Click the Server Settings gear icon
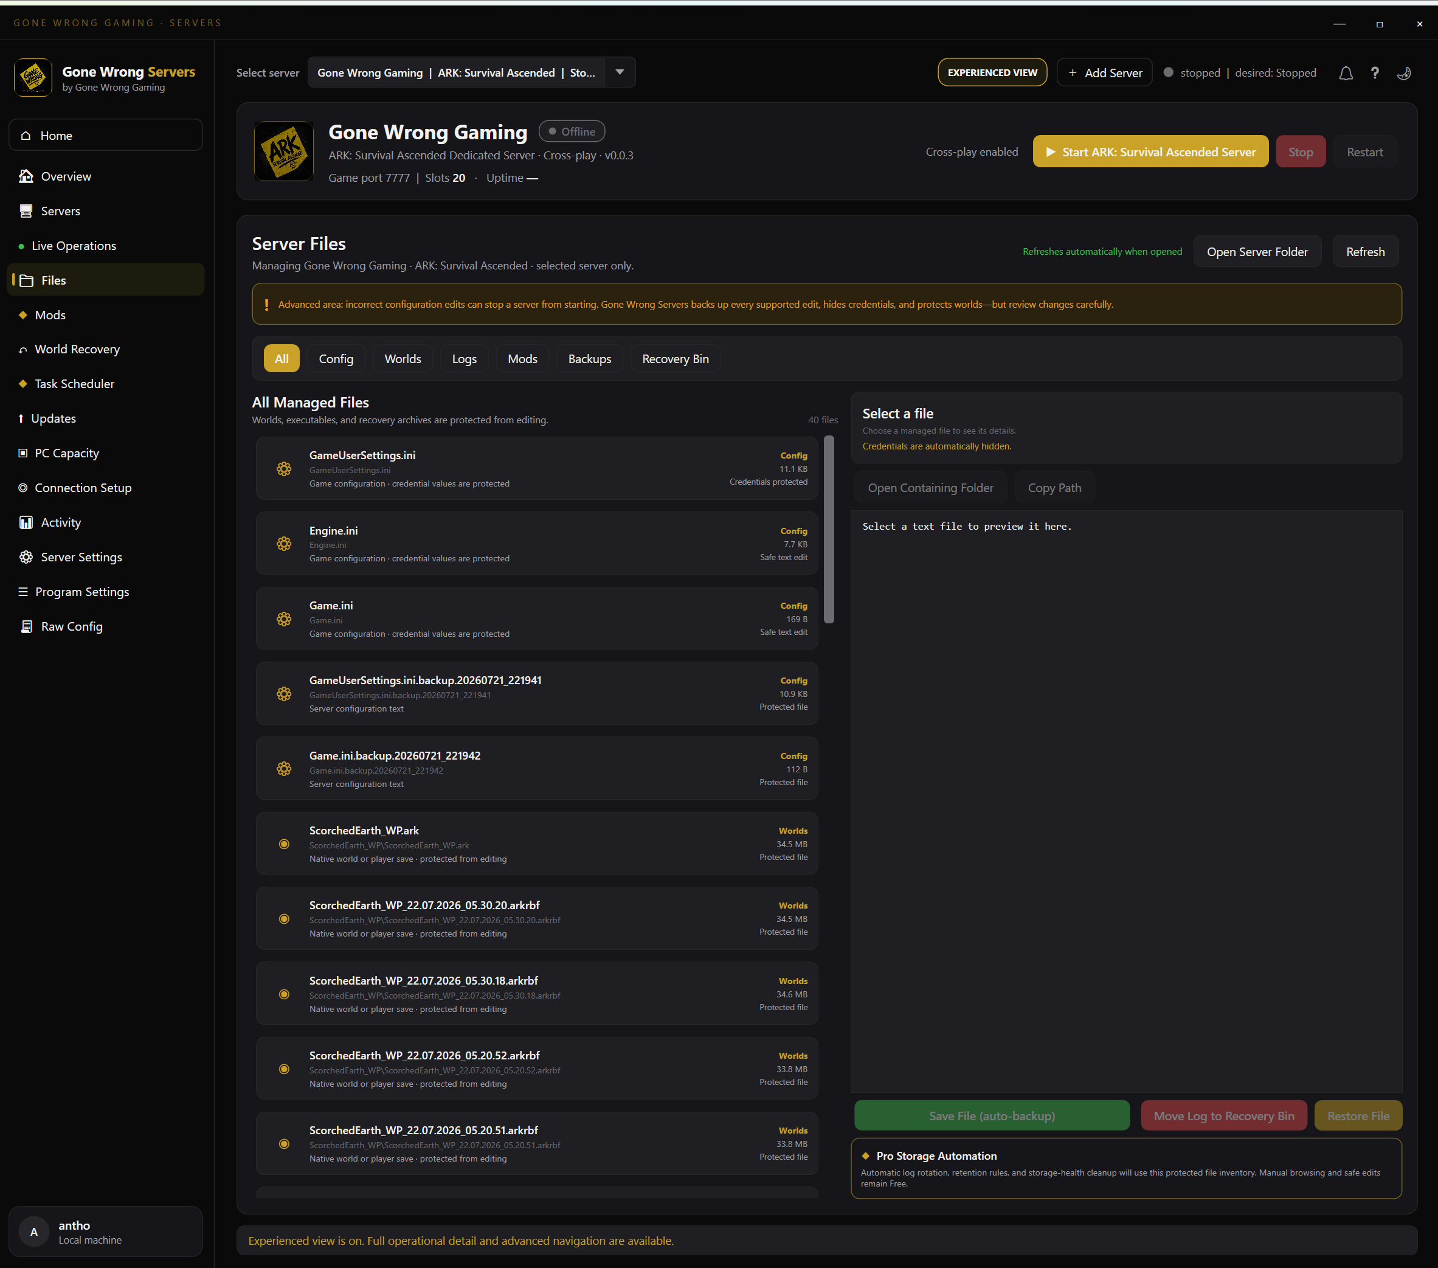 26,556
